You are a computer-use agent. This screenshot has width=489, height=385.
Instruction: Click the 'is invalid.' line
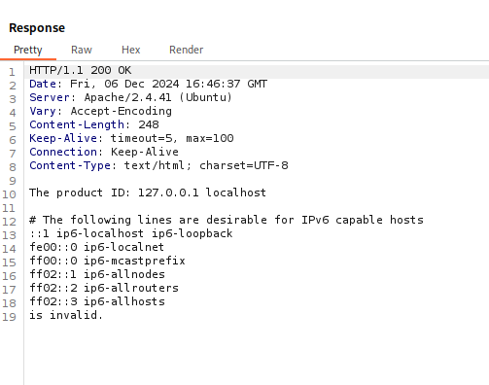click(x=66, y=315)
